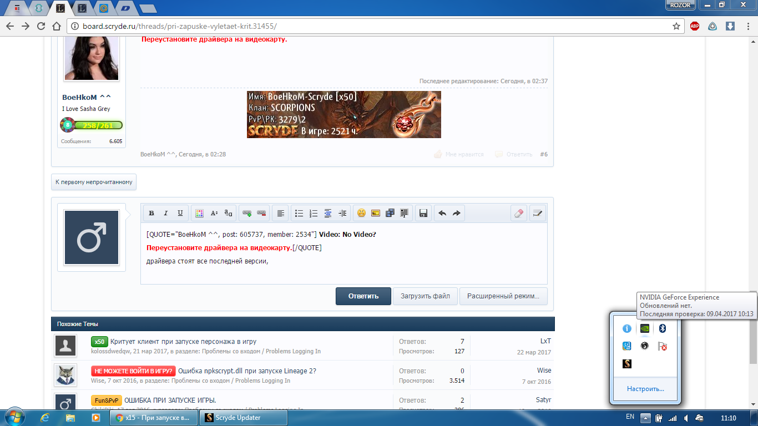758x426 pixels.
Task: Click the Bluetooth icon in tray popup
Action: point(662,328)
